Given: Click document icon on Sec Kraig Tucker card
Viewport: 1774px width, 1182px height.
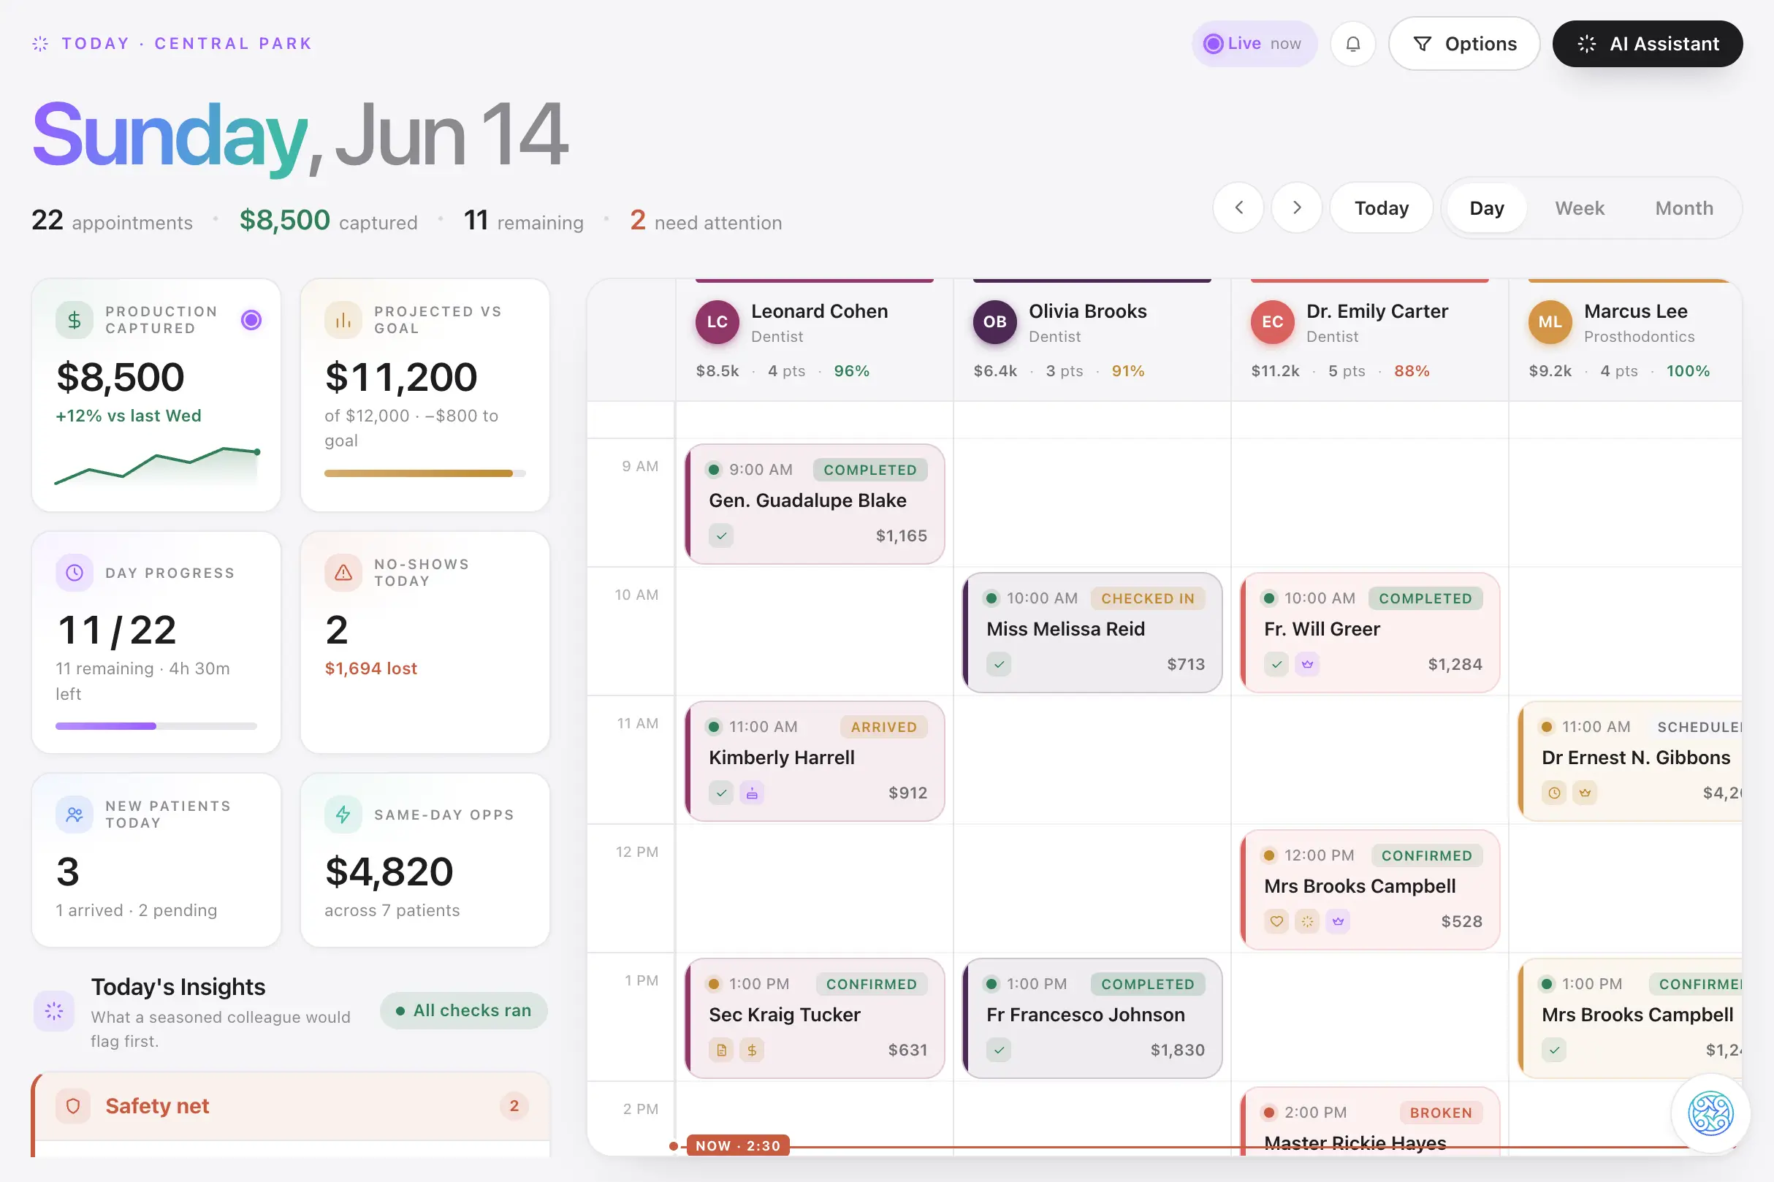Looking at the screenshot, I should click(720, 1050).
